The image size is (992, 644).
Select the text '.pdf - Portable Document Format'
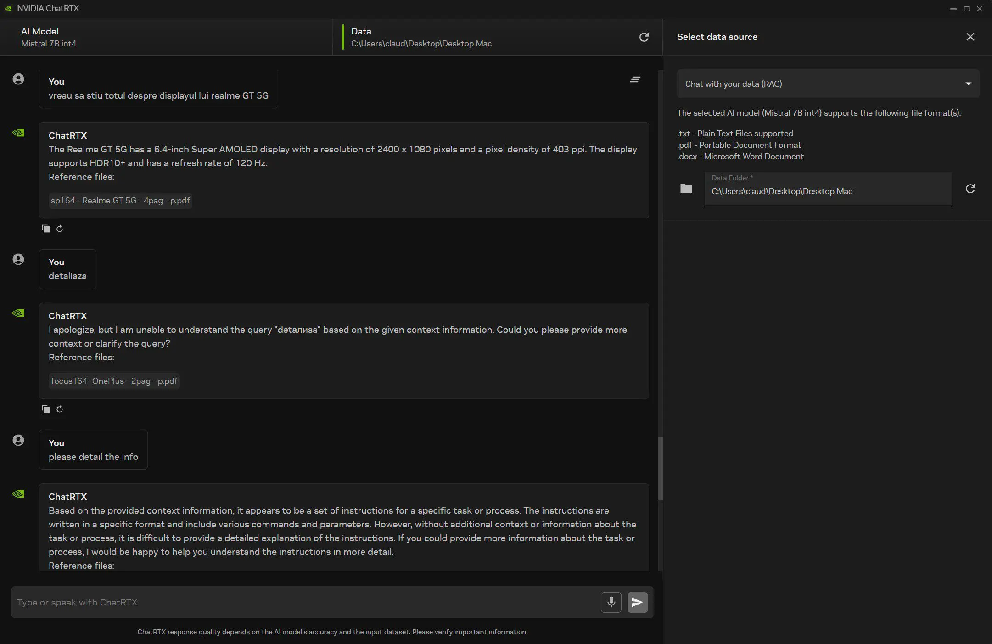point(739,145)
